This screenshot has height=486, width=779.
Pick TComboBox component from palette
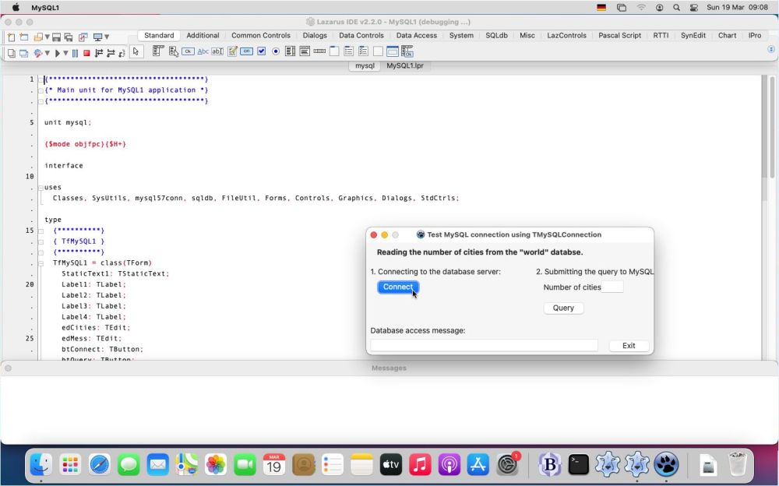[305, 51]
